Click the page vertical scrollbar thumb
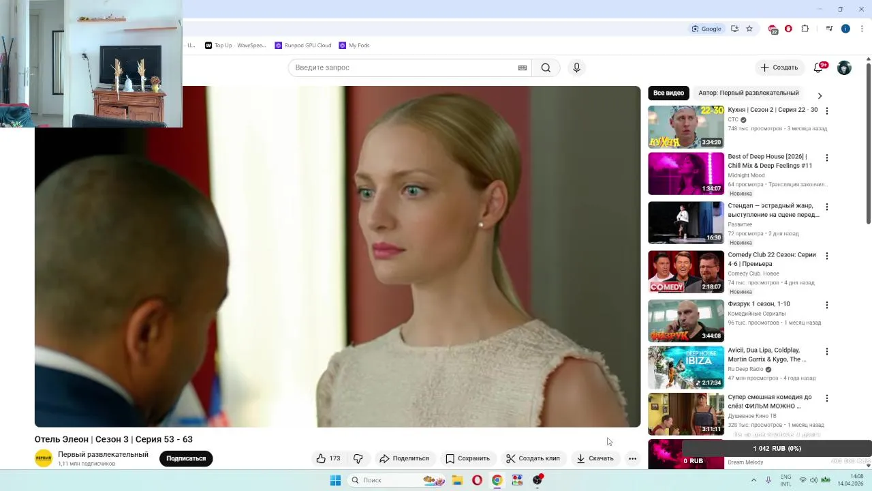The height and width of the screenshot is (491, 872). point(869,143)
